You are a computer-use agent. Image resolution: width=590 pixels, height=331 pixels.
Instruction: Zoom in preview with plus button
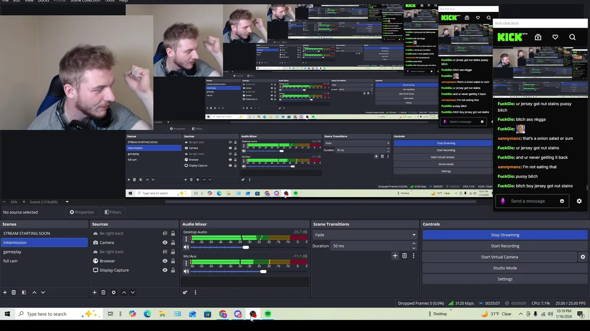[24, 202]
